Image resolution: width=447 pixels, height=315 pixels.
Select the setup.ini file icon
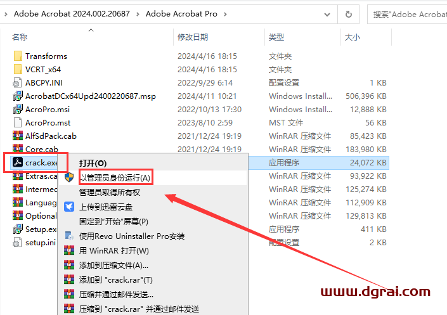click(17, 242)
